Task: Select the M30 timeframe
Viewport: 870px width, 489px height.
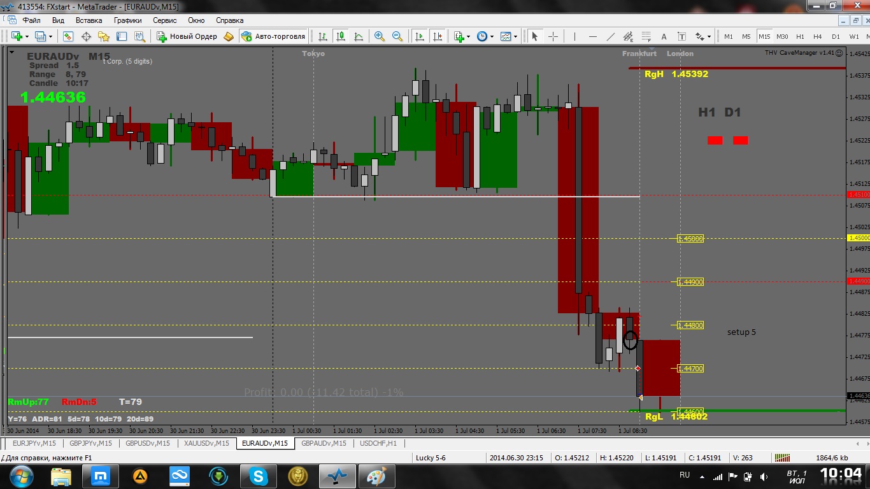Action: (782, 36)
